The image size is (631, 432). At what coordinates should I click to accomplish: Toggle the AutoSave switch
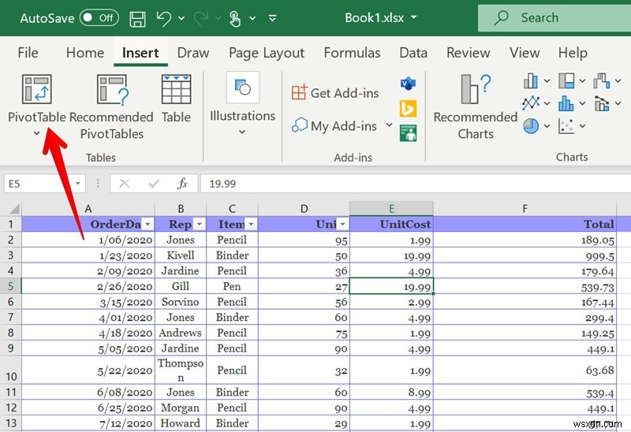click(x=99, y=17)
